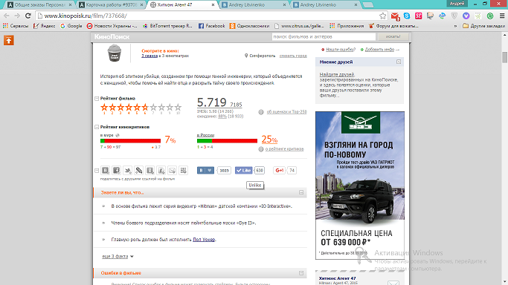The image size is (508, 285).
Task: Share film via email envelope icon
Action: pyautogui.click(x=173, y=170)
